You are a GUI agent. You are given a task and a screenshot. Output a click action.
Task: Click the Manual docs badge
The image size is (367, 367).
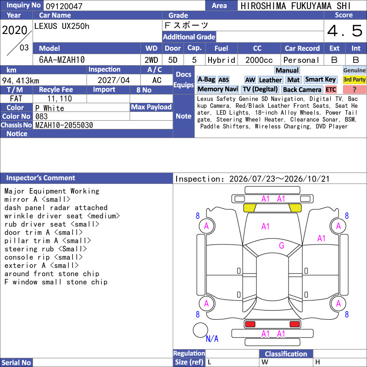pos(287,70)
